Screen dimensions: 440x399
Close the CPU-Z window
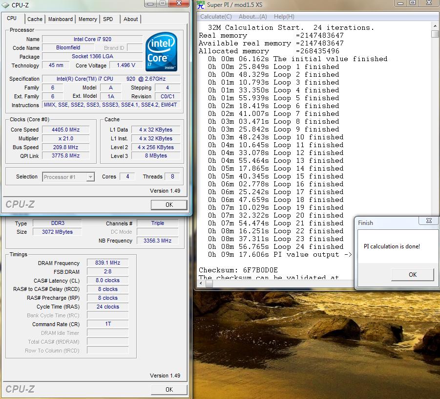pyautogui.click(x=179, y=3)
